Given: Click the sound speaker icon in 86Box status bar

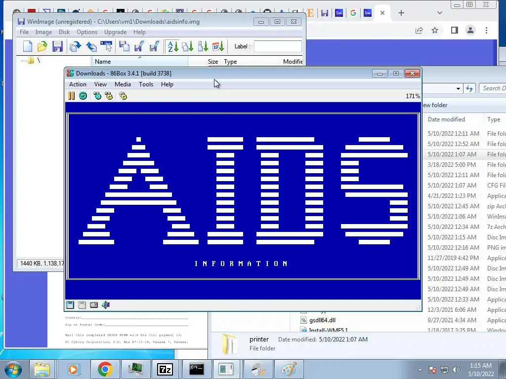Looking at the screenshot, I should point(106,305).
